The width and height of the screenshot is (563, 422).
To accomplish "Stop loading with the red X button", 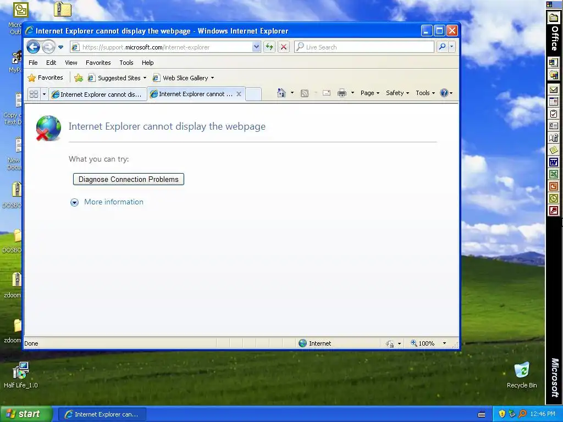I will [x=284, y=47].
